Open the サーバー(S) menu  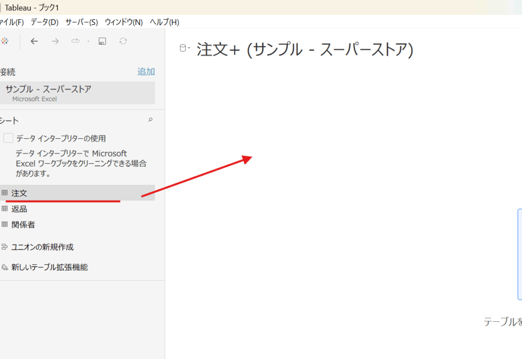pyautogui.click(x=82, y=22)
